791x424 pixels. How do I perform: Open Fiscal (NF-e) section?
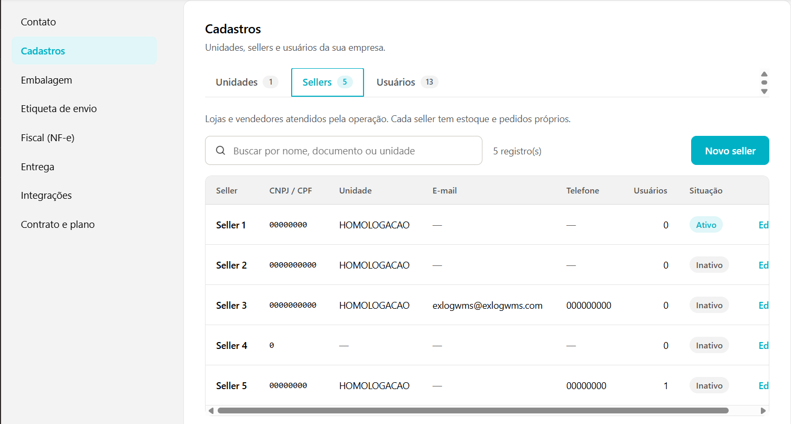(x=85, y=138)
